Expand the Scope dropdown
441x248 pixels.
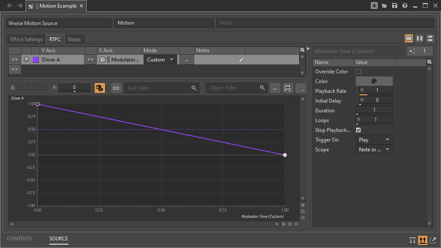coord(374,150)
